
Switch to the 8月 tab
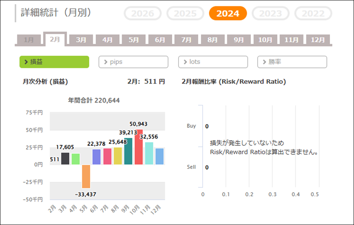pyautogui.click(x=212, y=40)
